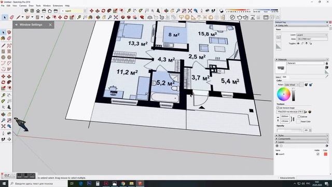
Task: Click the Remove Layer minus button
Action: point(281,145)
